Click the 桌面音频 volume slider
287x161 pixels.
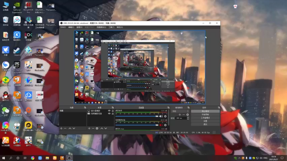137,116
